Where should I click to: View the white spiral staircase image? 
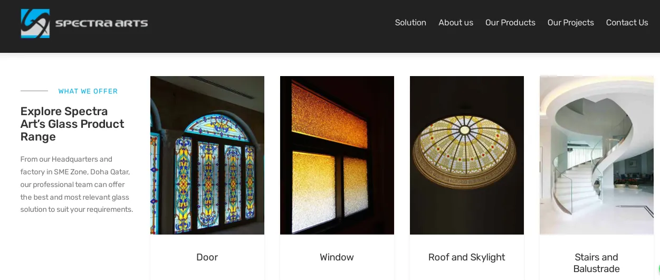(597, 155)
